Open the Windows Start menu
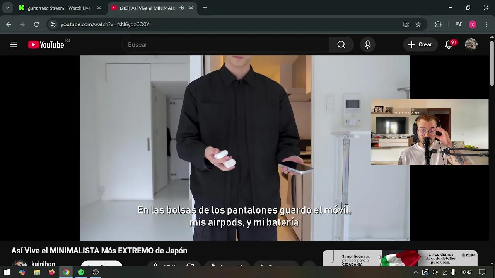The height and width of the screenshot is (278, 495). [x=7, y=272]
